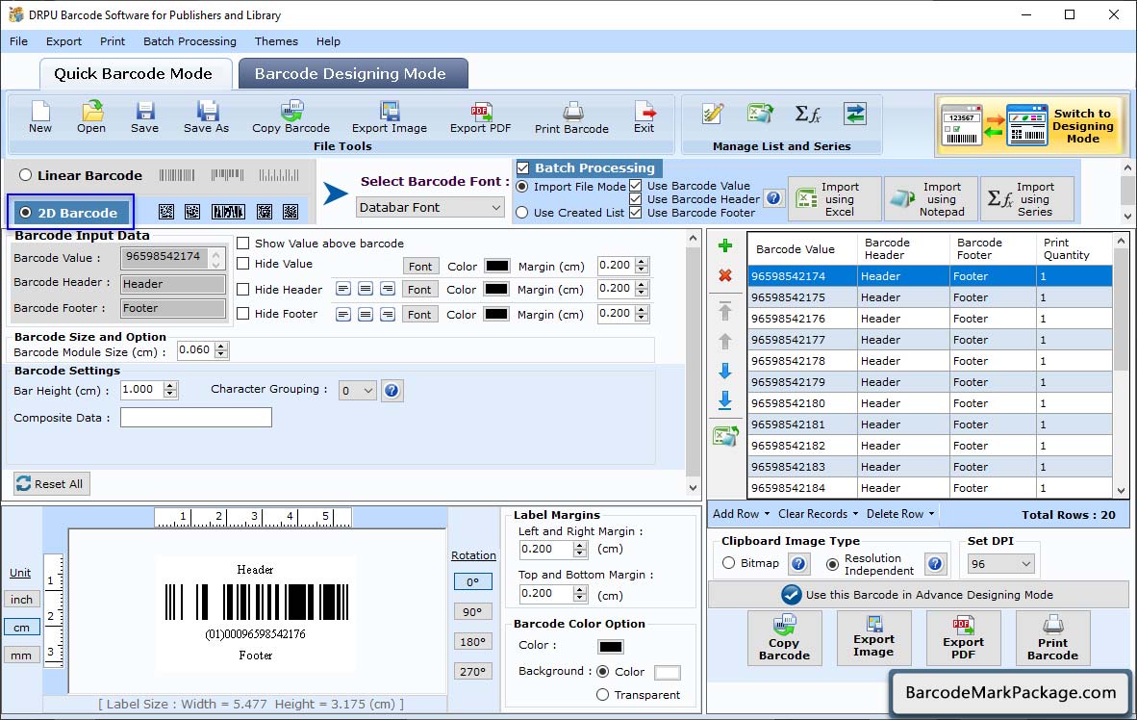Select Linear Barcode radio button
The image size is (1137, 720).
click(x=25, y=175)
